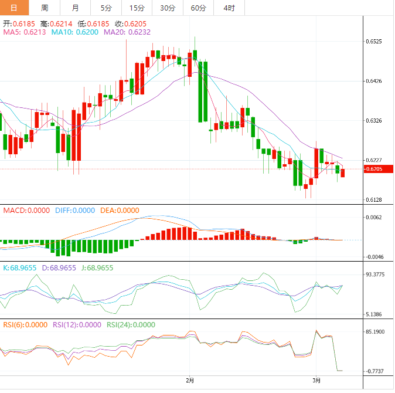The width and height of the screenshot is (395, 393).
Task: Click the 收:0.6205 close price value
Action: pos(131,24)
